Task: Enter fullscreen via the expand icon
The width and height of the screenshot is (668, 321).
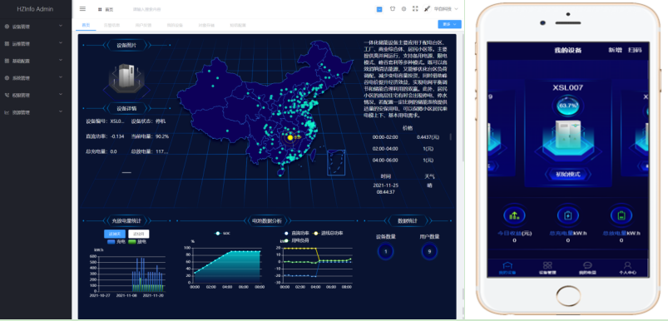Action: point(415,8)
